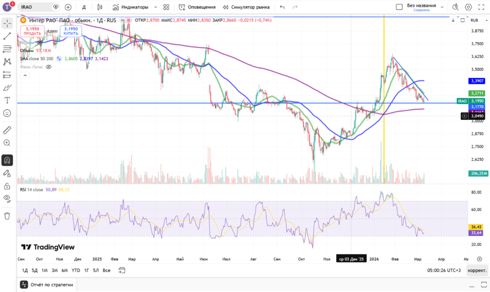Create an alert with Оповещения
490x292 pixels.
click(197, 7)
